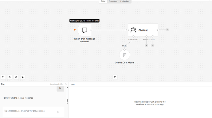Click the orange lightning trigger icon
Image resolution: width=212 pixels, height=118 pixels.
click(x=75, y=30)
